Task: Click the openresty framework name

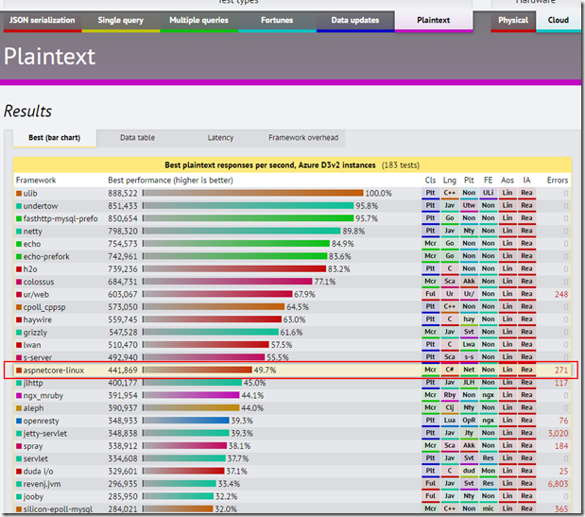Action: tap(42, 422)
